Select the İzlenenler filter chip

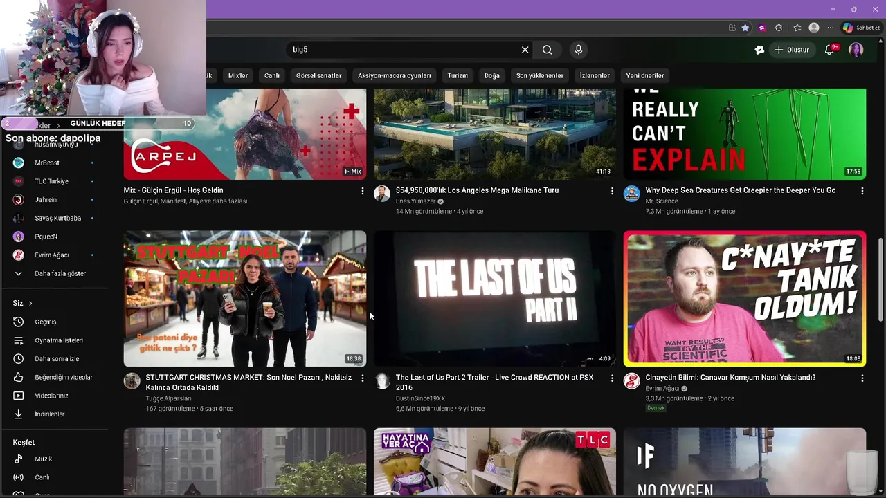point(595,75)
